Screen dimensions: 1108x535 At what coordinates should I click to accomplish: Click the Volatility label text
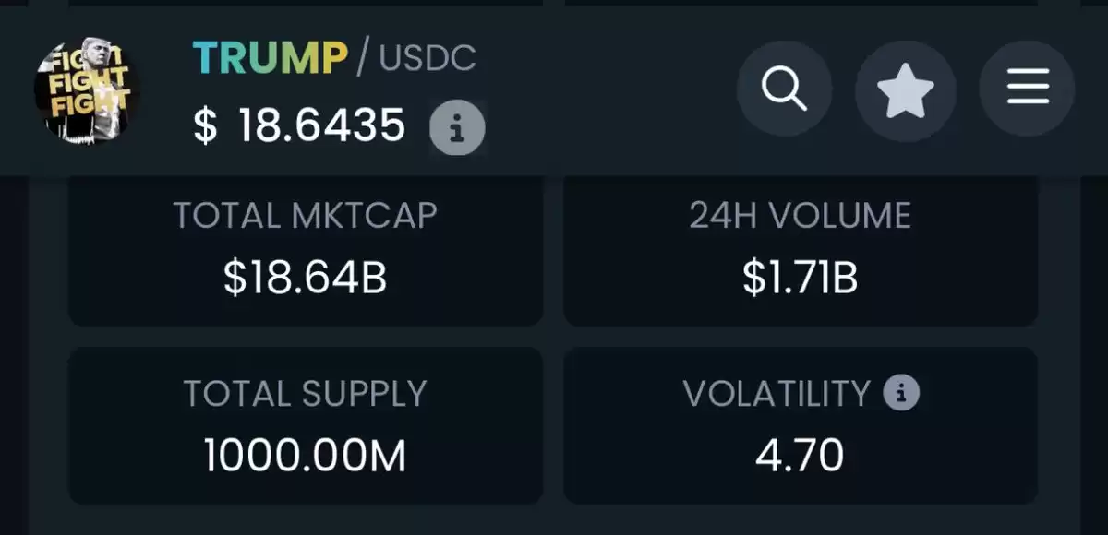(777, 394)
